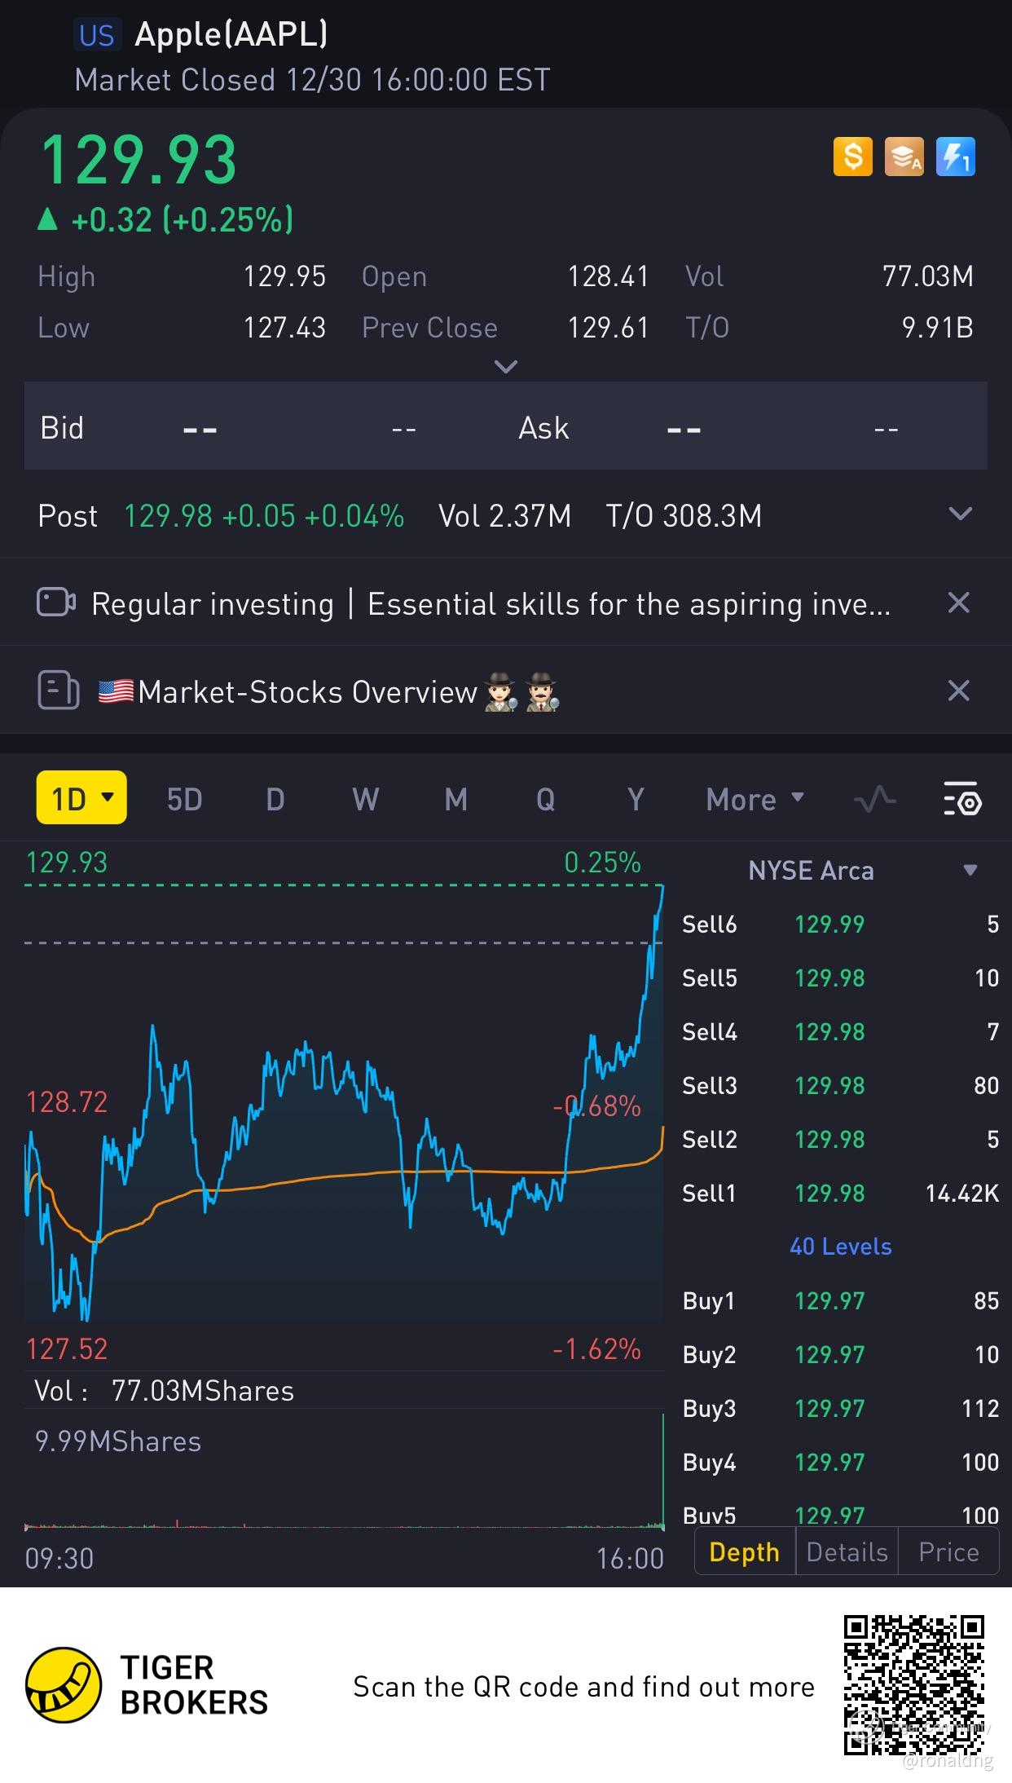The width and height of the screenshot is (1012, 1783).
Task: Tap the stacked coins icon
Action: [x=904, y=156]
